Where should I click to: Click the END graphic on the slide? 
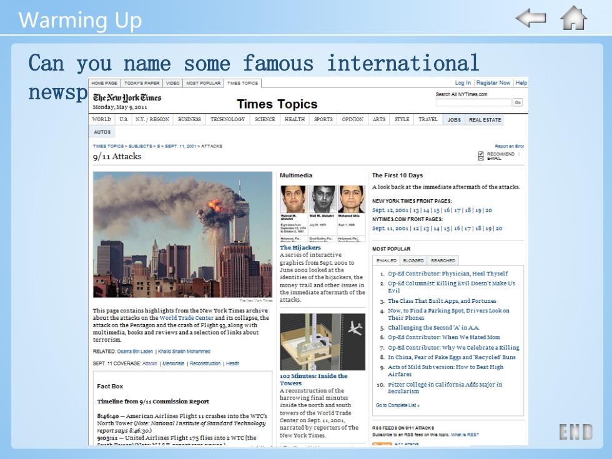pos(576,432)
